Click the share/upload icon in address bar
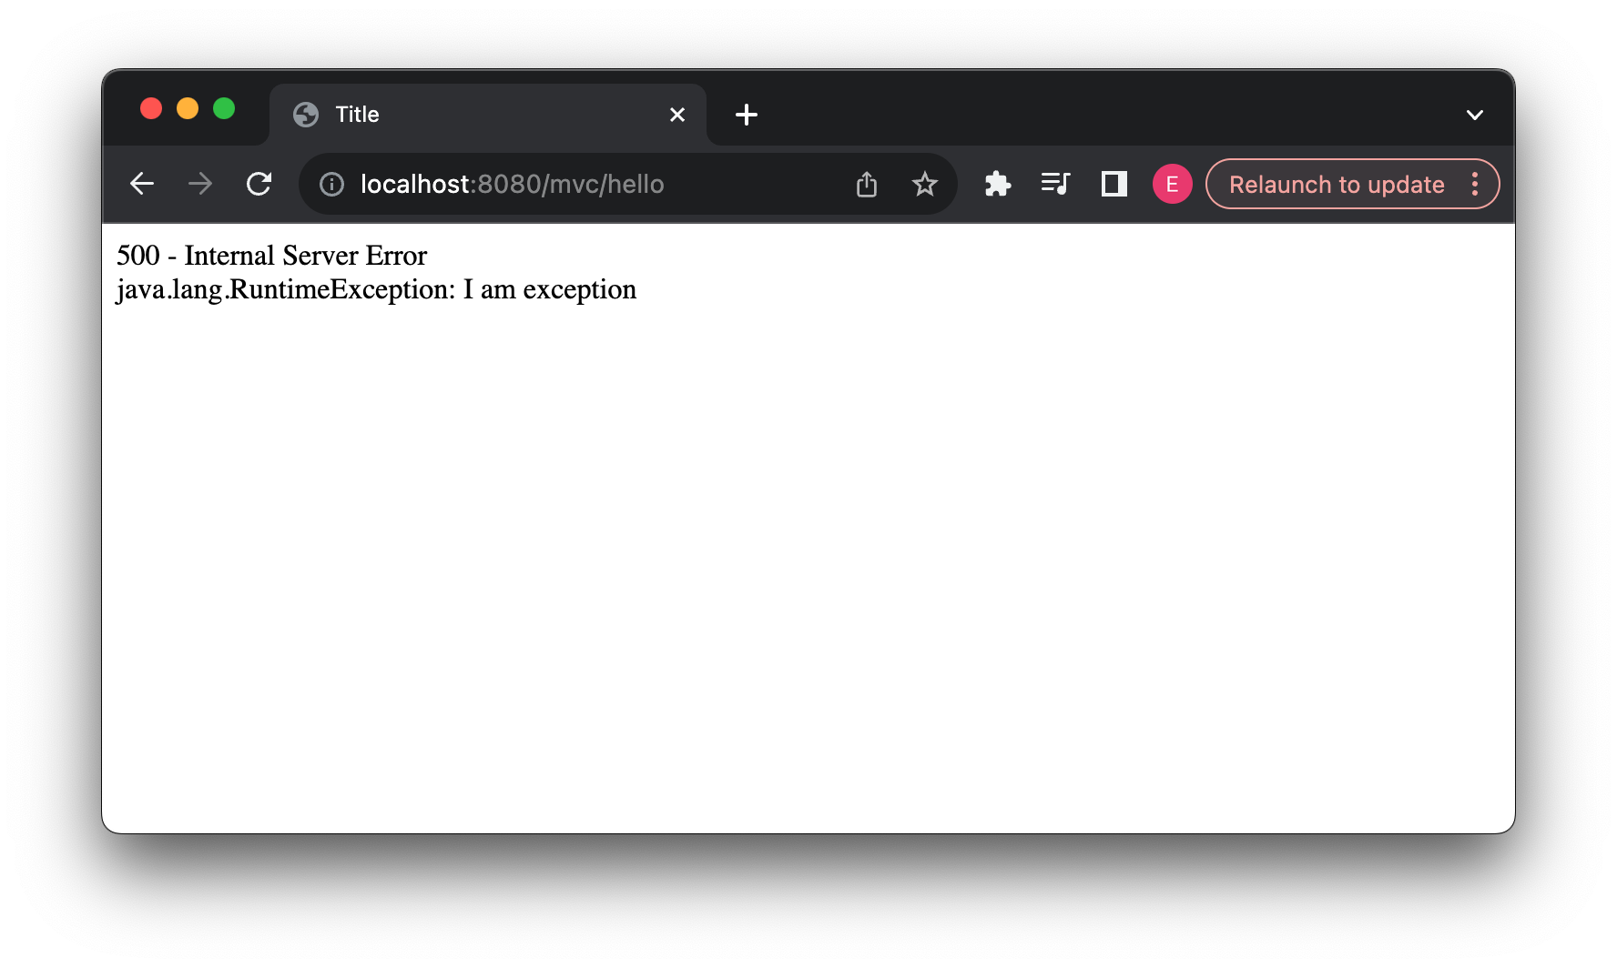The image size is (1617, 968). [x=866, y=184]
